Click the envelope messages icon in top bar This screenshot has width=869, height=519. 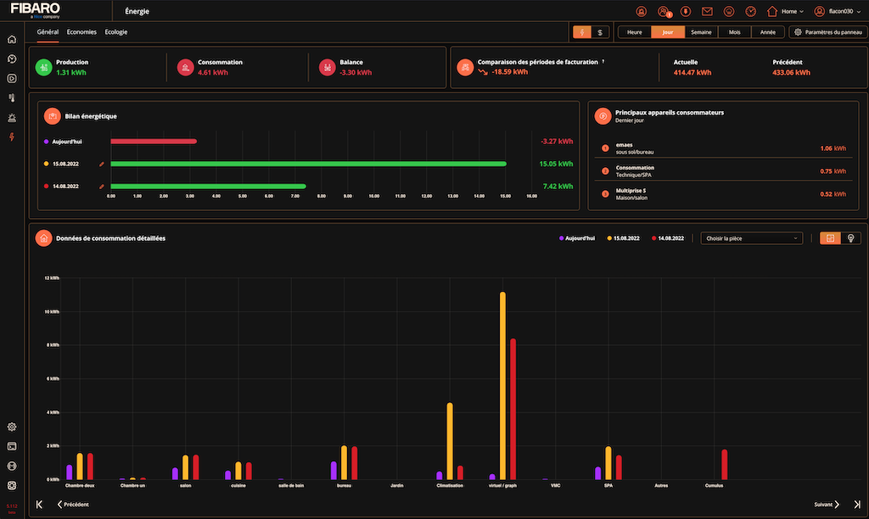coord(707,11)
